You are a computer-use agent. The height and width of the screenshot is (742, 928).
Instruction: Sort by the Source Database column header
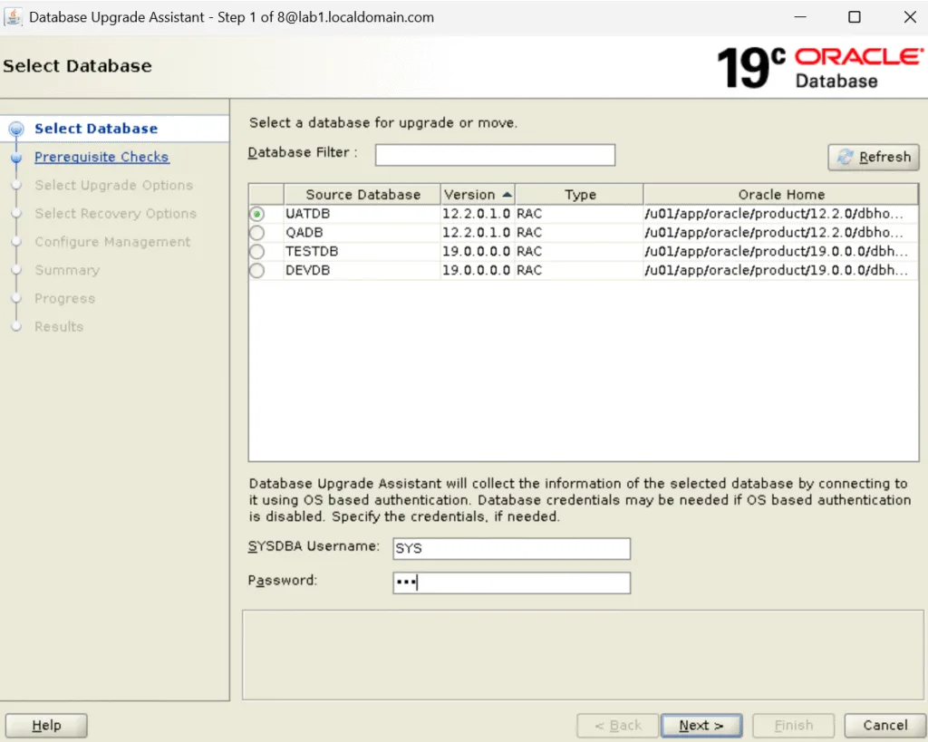coord(362,195)
